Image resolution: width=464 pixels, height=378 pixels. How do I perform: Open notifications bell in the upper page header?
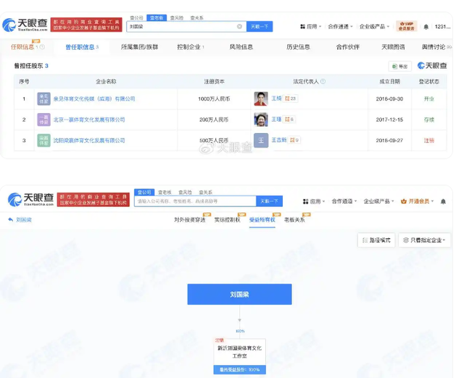click(426, 27)
